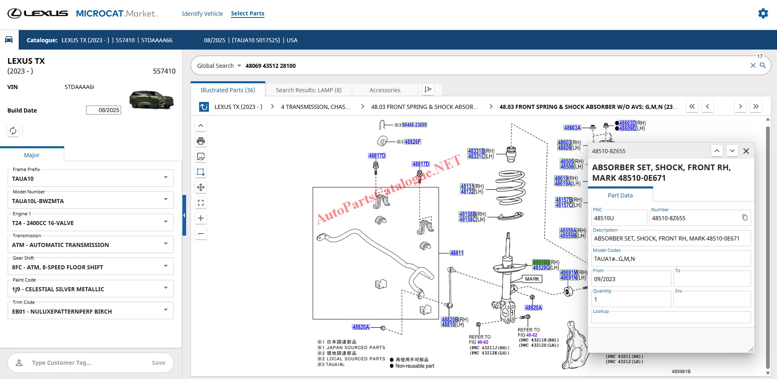Open the Paint Code dropdown
This screenshot has width=777, height=379.
pyautogui.click(x=165, y=288)
